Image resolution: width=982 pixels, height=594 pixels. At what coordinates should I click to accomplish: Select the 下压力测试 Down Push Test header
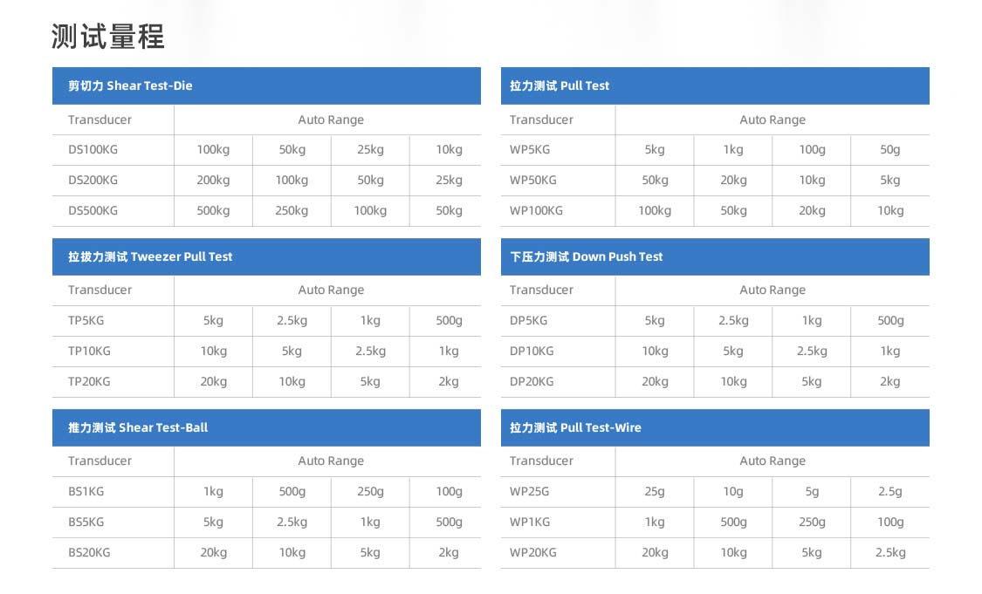[715, 256]
